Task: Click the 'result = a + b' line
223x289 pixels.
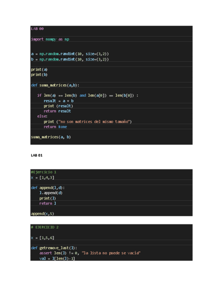Action: click(59, 101)
